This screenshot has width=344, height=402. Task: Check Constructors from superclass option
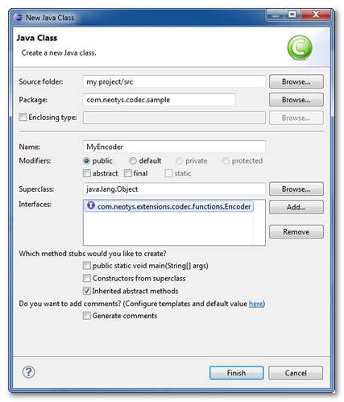point(87,278)
